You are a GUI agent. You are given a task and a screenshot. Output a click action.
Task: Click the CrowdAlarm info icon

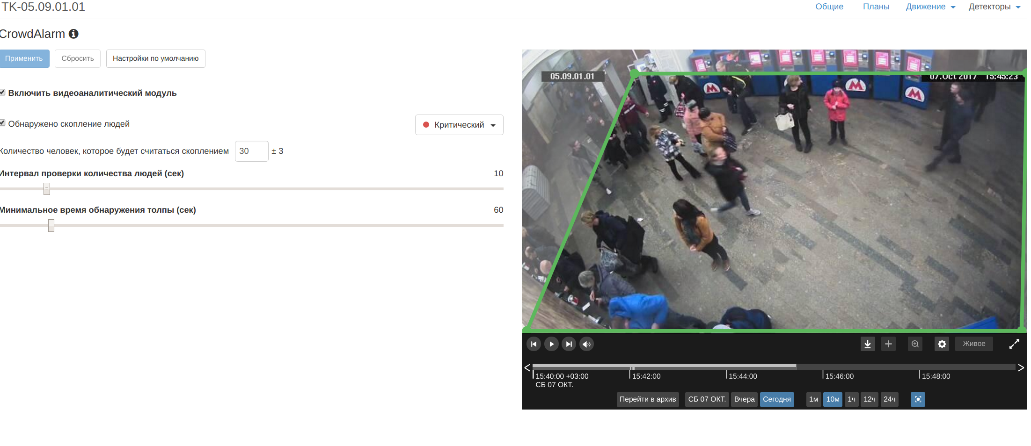[73, 34]
